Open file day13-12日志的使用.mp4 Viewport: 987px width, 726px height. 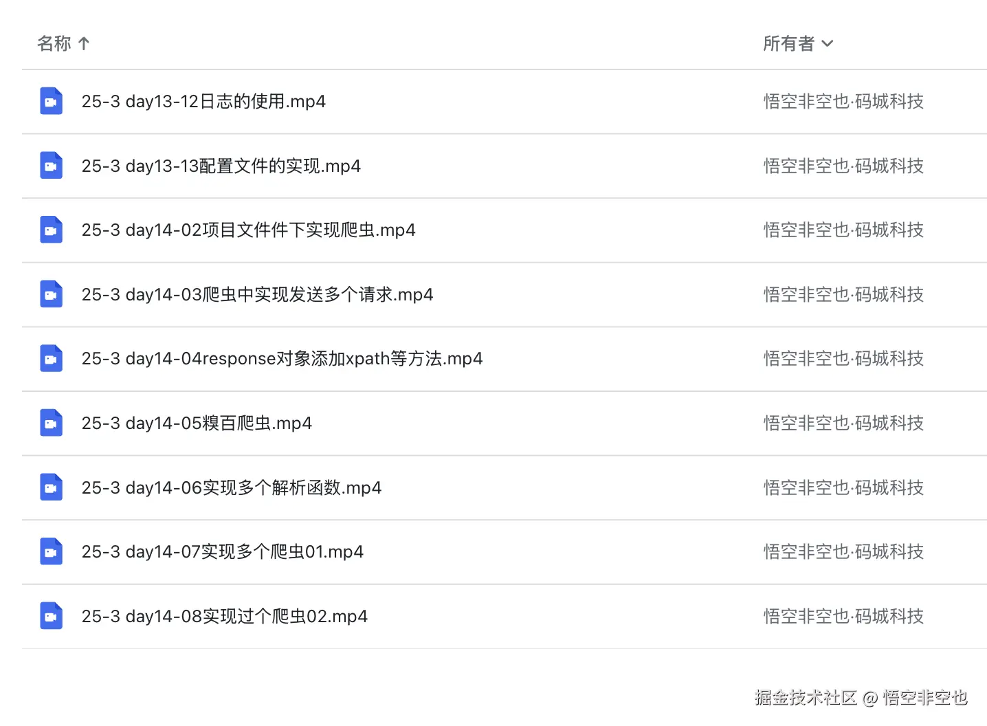tap(203, 102)
